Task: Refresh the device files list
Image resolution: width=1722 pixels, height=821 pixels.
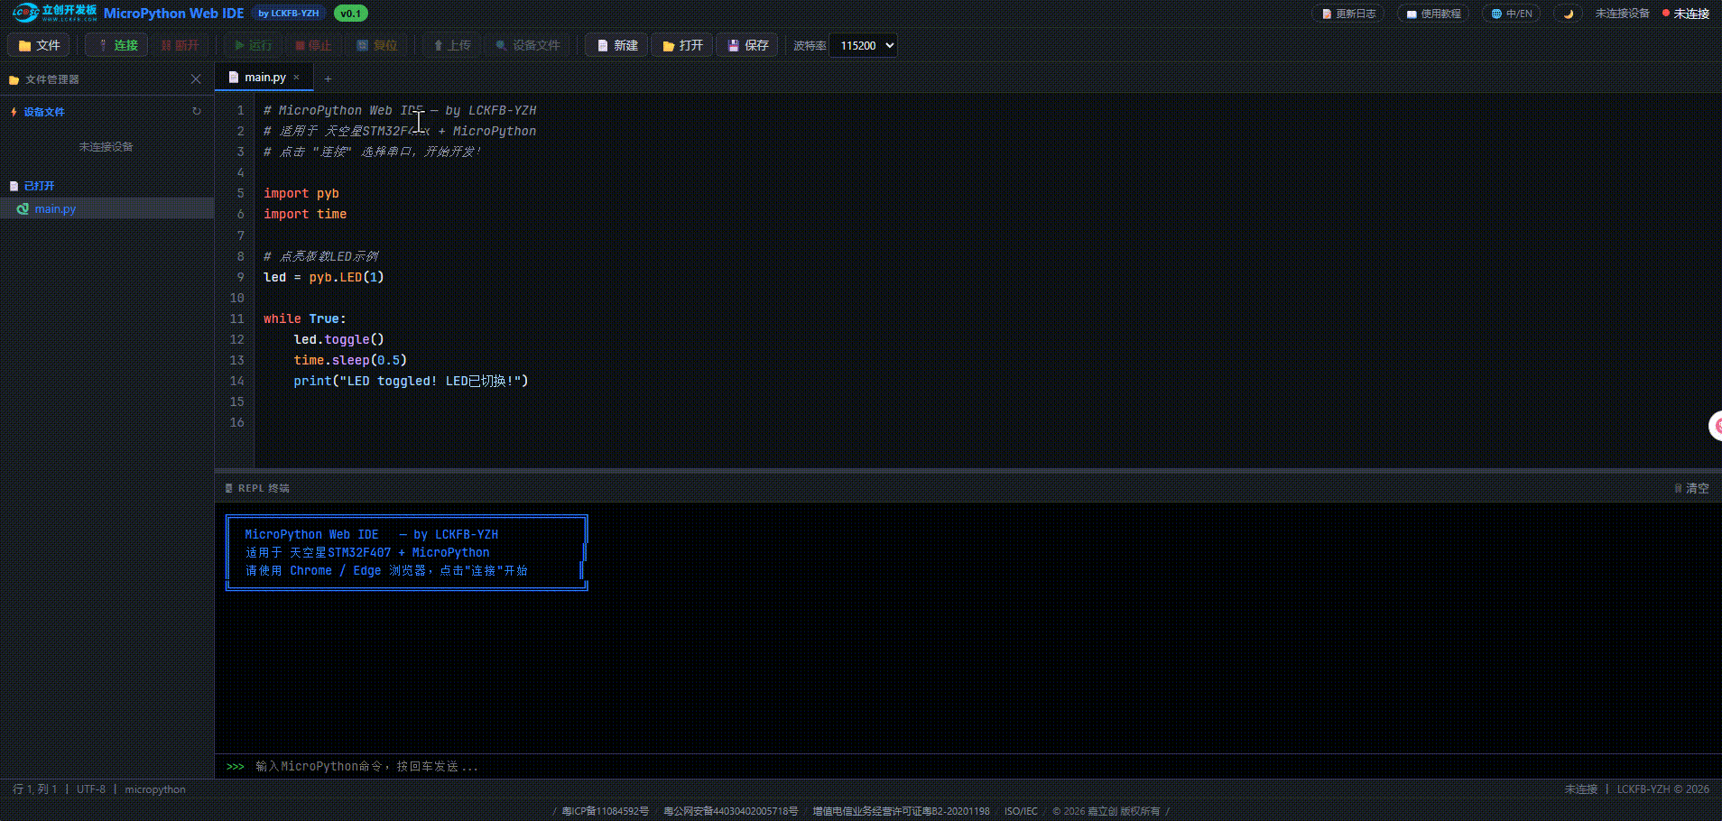Action: pyautogui.click(x=196, y=112)
